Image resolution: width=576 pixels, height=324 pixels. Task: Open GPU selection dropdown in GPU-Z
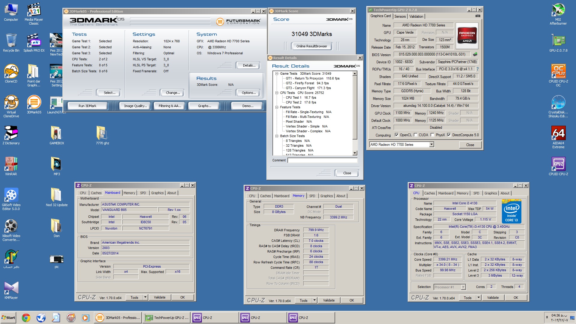431,145
